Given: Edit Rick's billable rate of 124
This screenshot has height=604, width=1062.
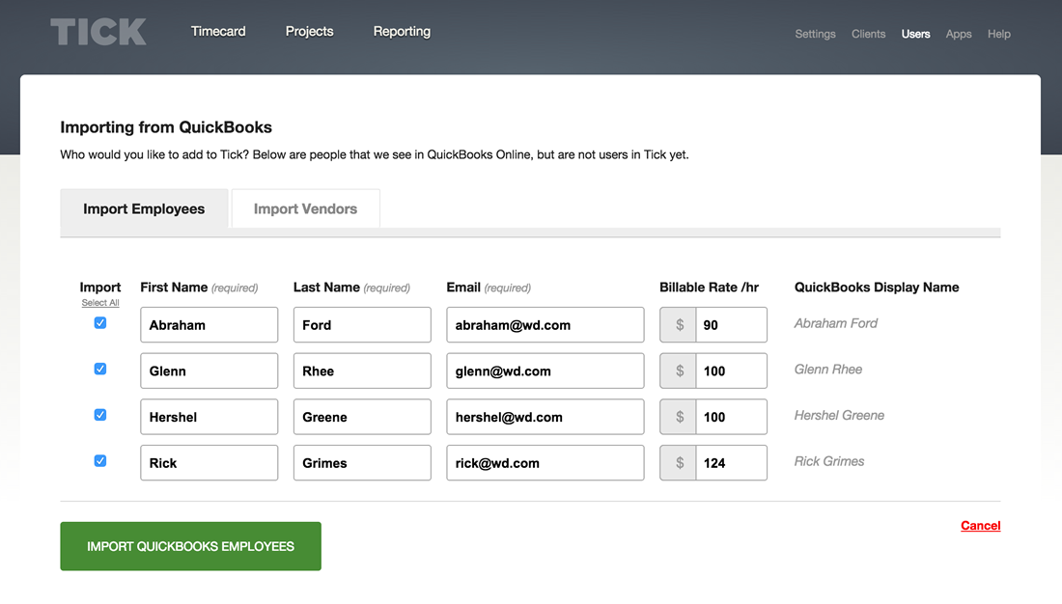Looking at the screenshot, I should 732,463.
